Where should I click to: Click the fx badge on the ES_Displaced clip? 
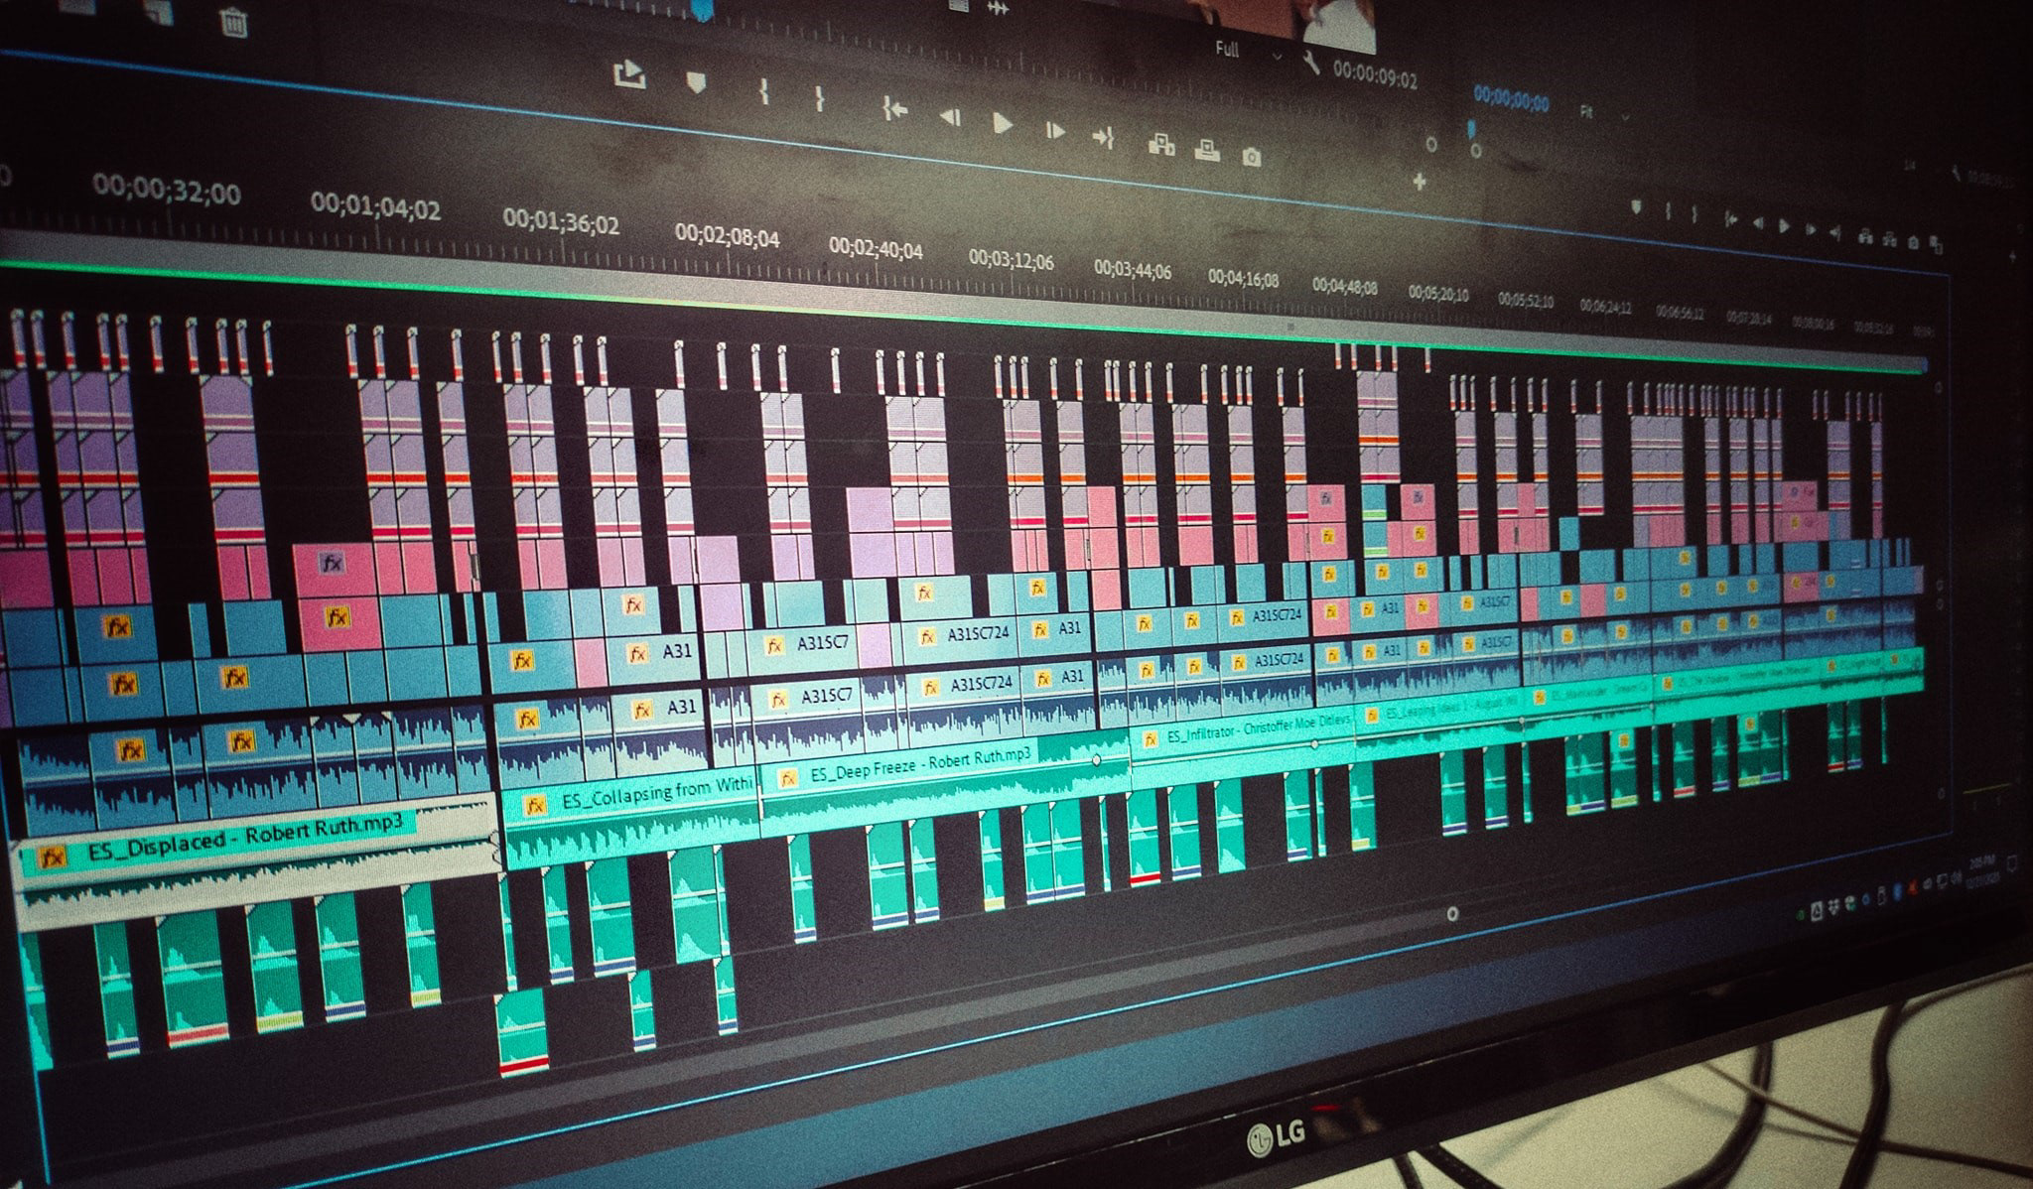[x=53, y=857]
